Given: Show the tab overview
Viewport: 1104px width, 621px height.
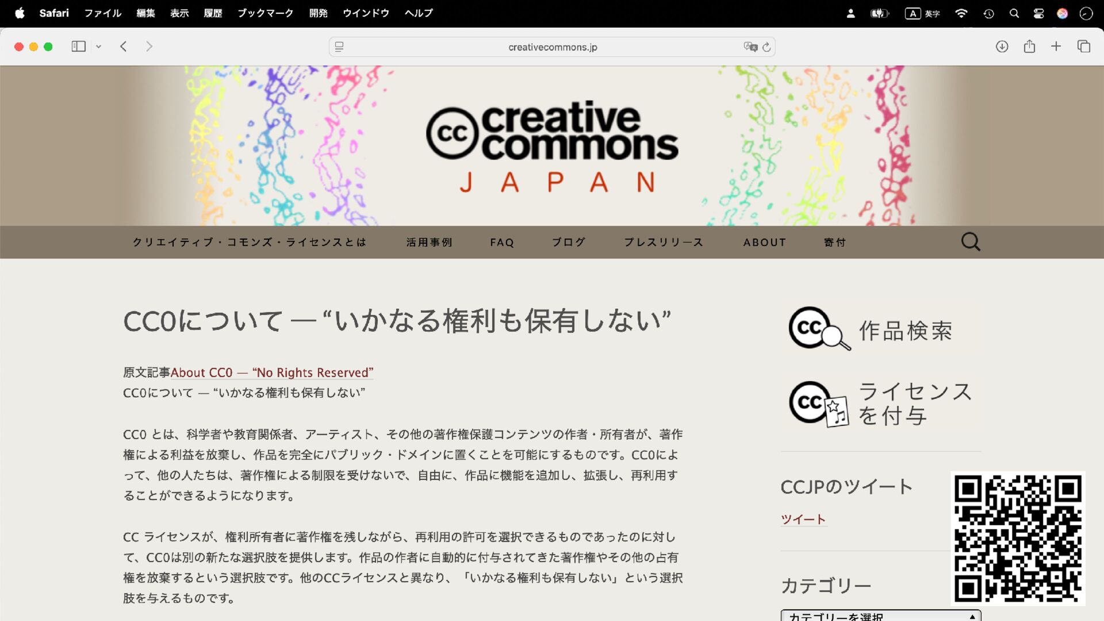Looking at the screenshot, I should coord(1084,46).
